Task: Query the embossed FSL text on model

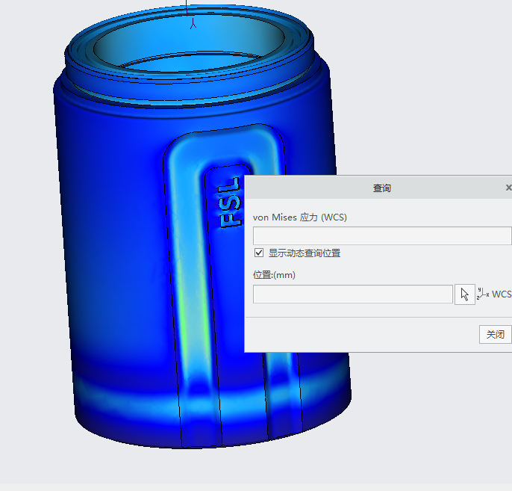Action: tap(229, 203)
